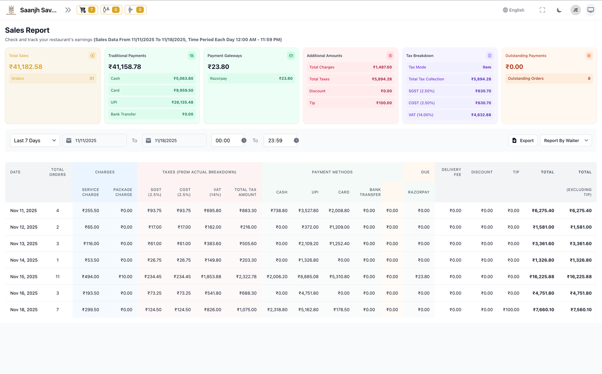This screenshot has width=602, height=374.
Task: Click the clock icon of start time
Action: (244, 140)
